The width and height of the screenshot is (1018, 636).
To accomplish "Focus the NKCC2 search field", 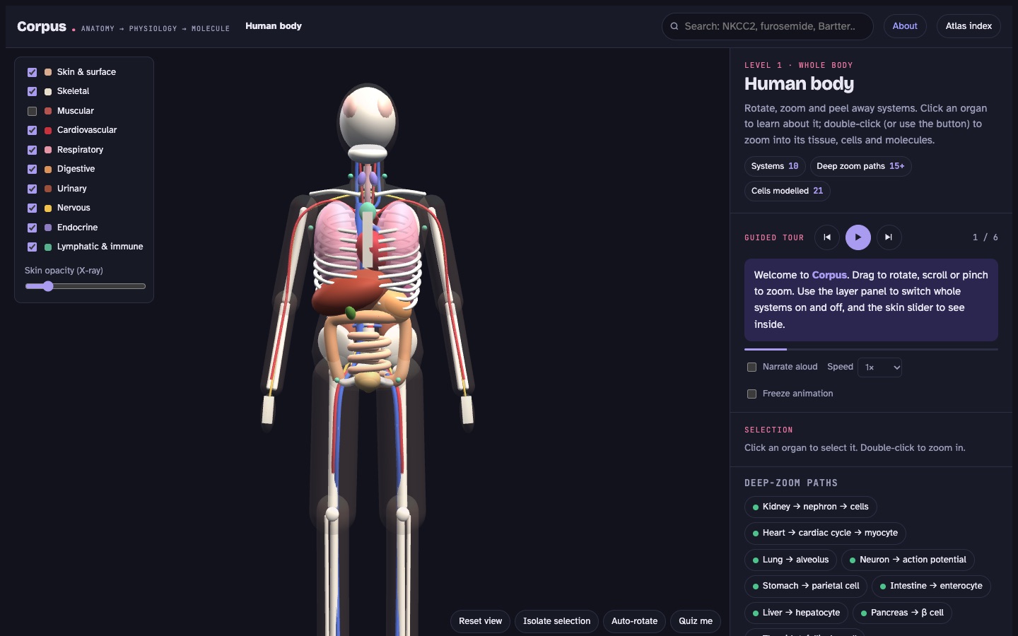I will (768, 26).
